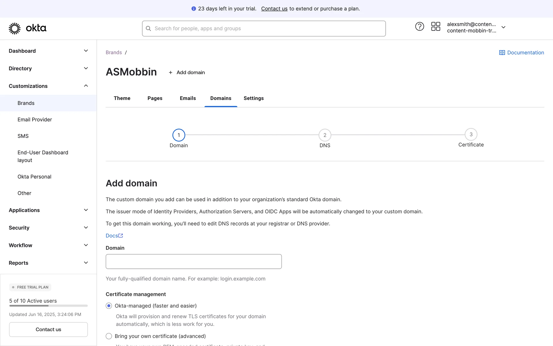Open the apps grid icon
The width and height of the screenshot is (553, 346).
pyautogui.click(x=435, y=27)
